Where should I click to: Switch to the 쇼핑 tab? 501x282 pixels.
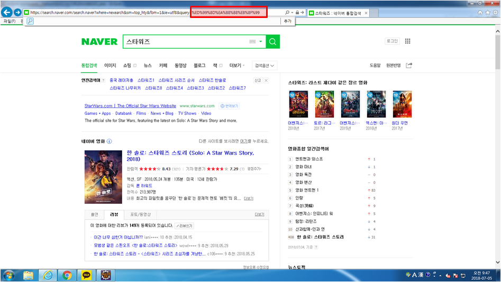tap(127, 66)
